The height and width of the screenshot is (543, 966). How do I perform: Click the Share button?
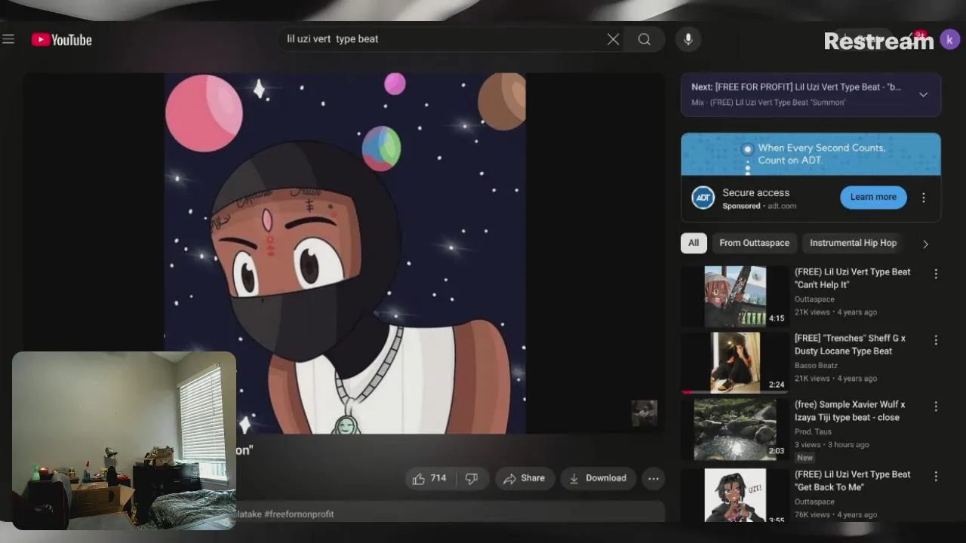tap(525, 478)
